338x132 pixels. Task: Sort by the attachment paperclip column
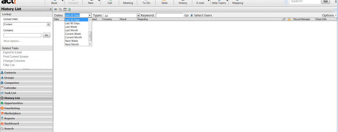284,19
